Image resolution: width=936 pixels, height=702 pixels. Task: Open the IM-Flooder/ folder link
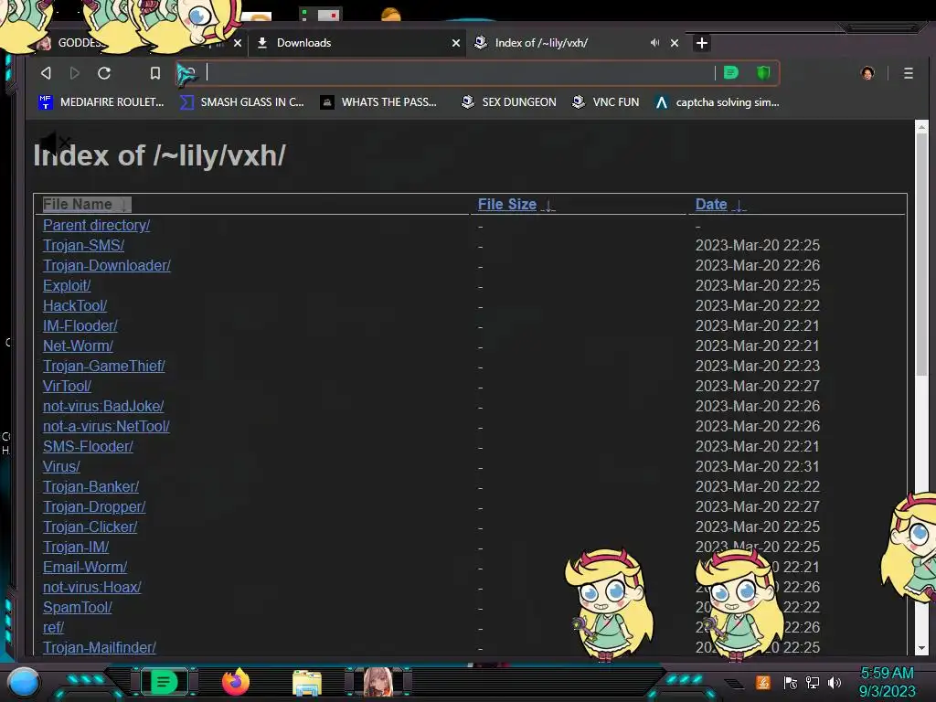[x=80, y=326]
